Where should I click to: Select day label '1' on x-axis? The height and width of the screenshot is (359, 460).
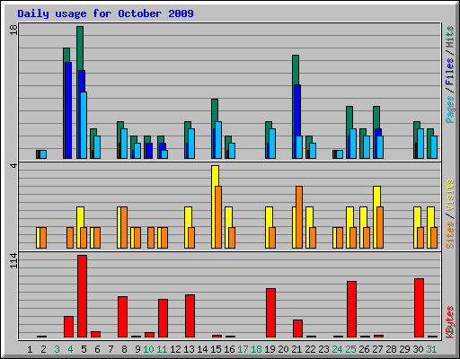click(30, 349)
